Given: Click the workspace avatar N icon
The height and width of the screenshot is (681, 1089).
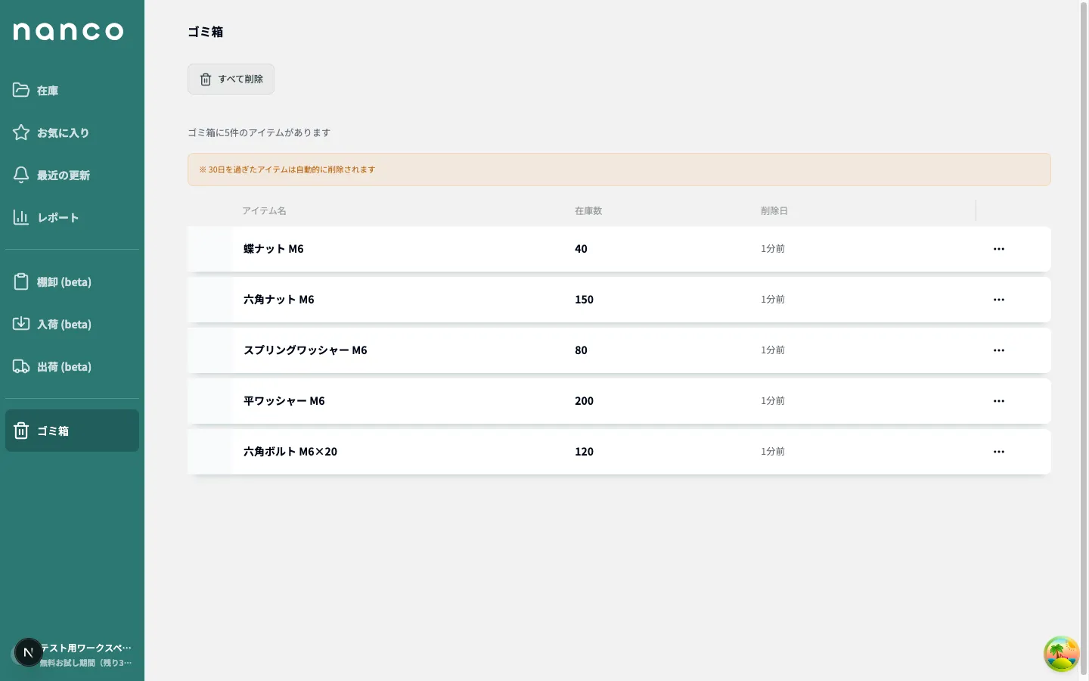Looking at the screenshot, I should [x=28, y=652].
